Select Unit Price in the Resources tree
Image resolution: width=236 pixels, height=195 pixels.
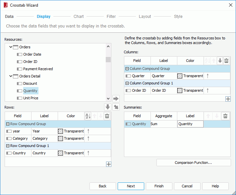31,98
